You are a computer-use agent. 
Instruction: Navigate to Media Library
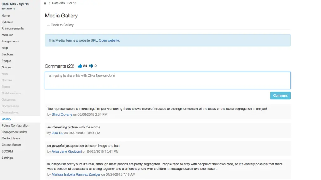(x=11, y=138)
